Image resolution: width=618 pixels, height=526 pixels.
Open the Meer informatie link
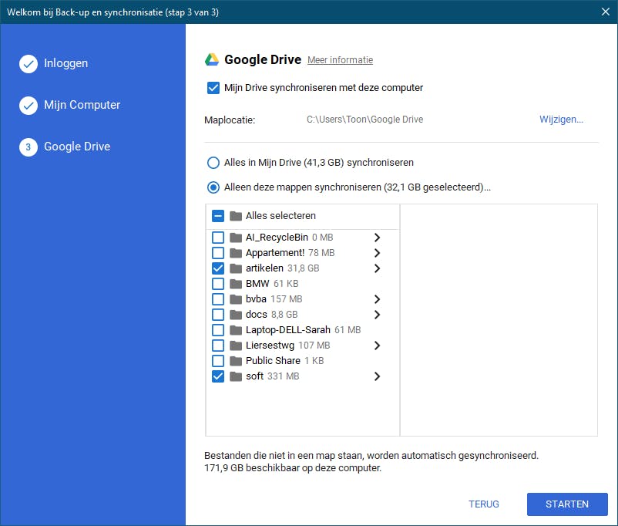pos(340,60)
